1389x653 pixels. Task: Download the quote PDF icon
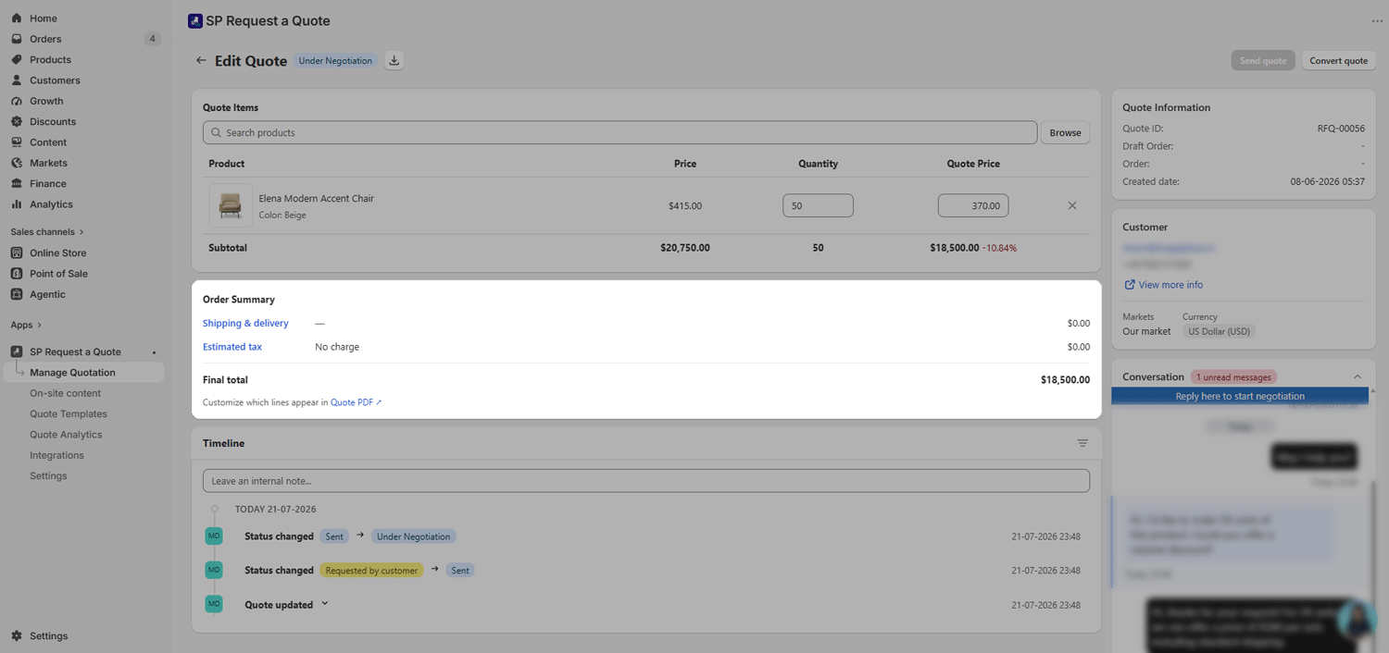pyautogui.click(x=394, y=61)
